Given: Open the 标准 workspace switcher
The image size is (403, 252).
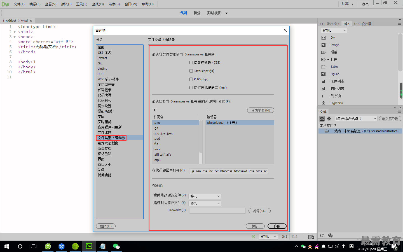Looking at the screenshot, I should [347, 4].
